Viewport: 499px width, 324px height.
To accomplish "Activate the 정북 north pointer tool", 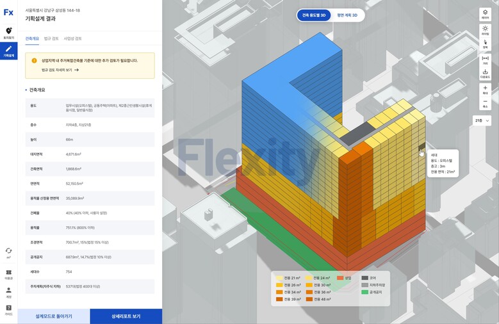I will [x=485, y=44].
